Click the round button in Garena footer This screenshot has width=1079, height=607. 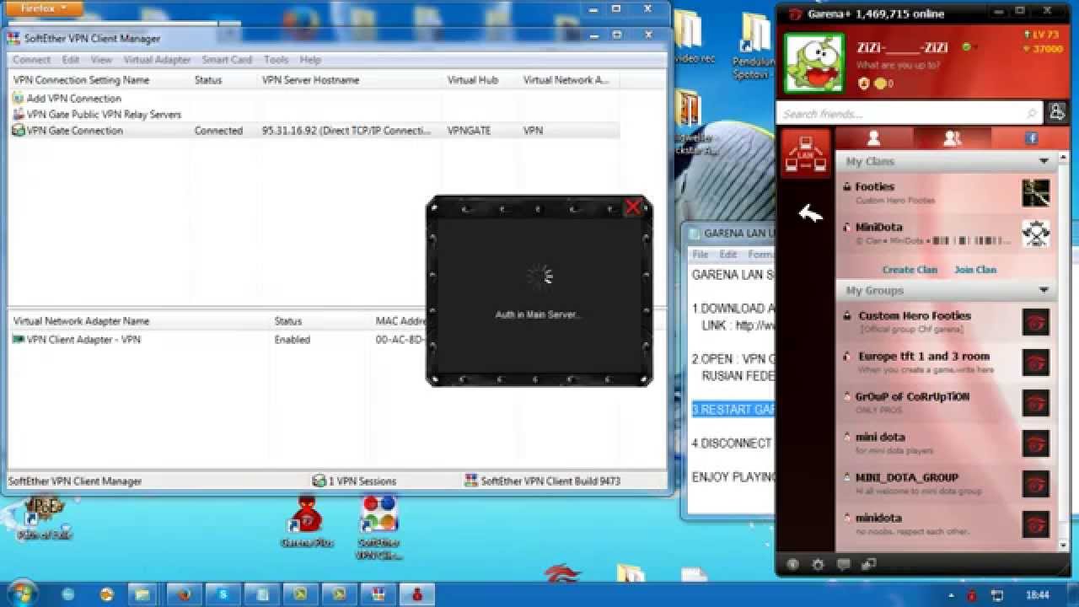click(x=792, y=565)
